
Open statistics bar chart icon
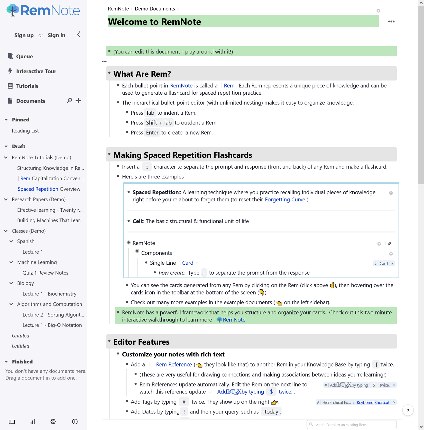pos(33,422)
